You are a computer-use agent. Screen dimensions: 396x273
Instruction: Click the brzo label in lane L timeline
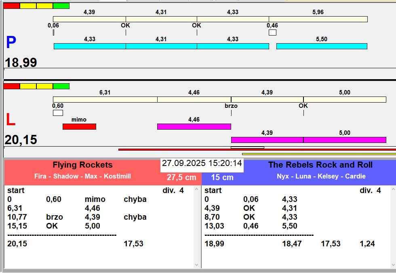[231, 106]
